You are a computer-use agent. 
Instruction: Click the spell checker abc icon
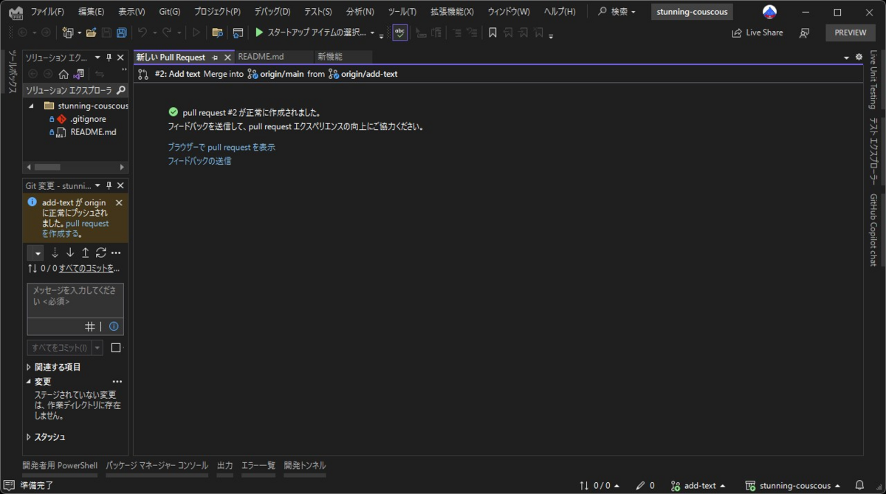[399, 32]
